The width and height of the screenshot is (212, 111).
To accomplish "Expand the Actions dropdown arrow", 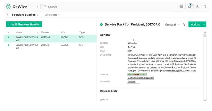I will tap(204, 24).
